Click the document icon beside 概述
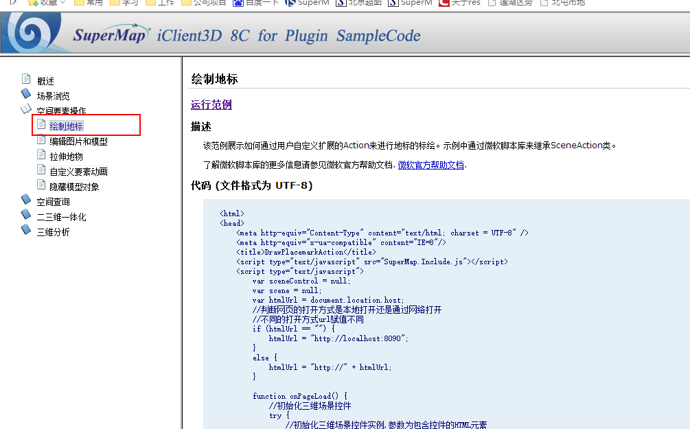Image resolution: width=690 pixels, height=429 pixels. (x=26, y=79)
